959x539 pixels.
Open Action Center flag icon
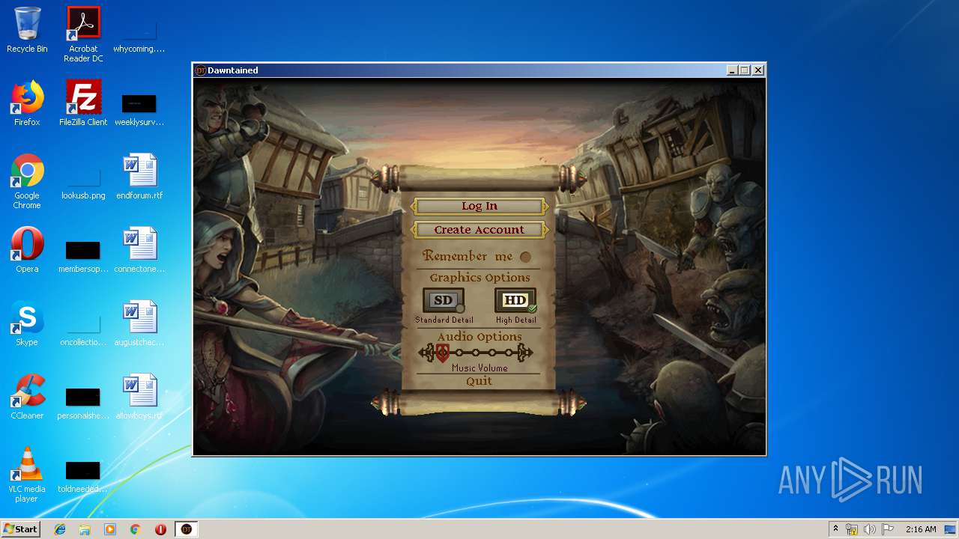point(888,529)
